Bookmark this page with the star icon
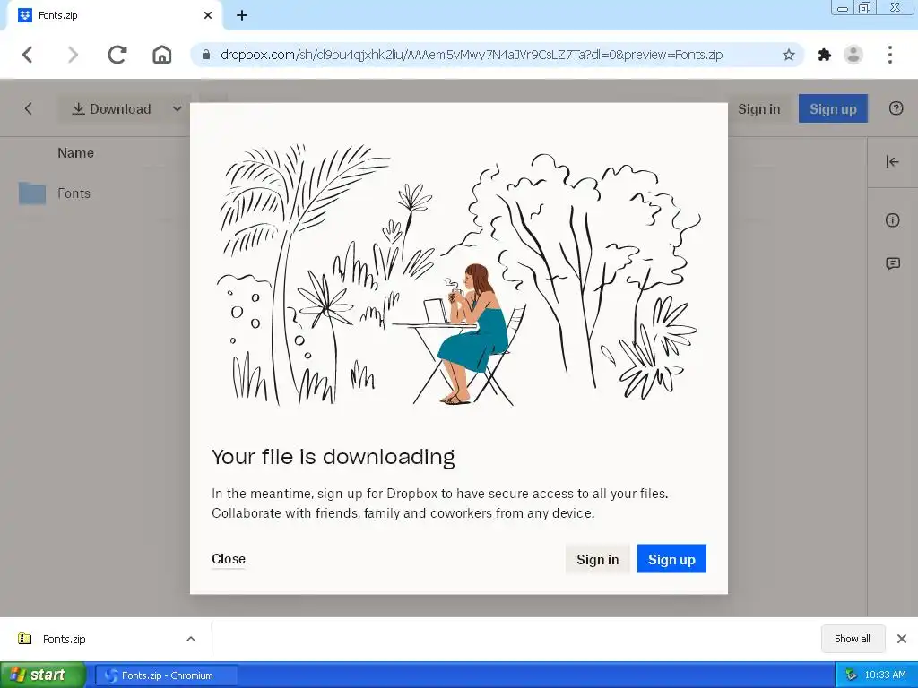 [789, 55]
